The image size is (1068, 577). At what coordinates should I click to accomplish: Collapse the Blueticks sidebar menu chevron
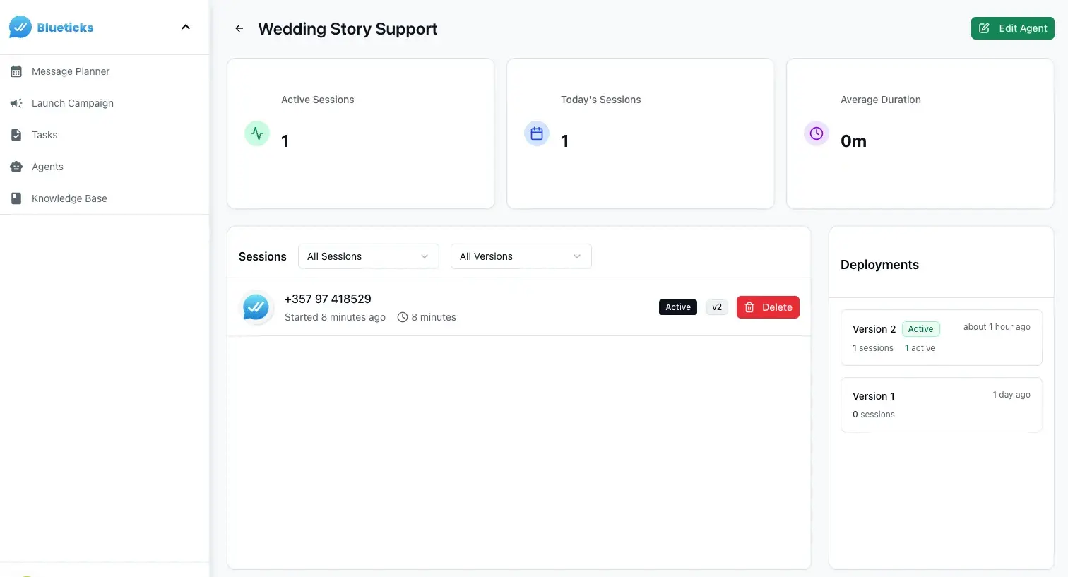point(186,28)
